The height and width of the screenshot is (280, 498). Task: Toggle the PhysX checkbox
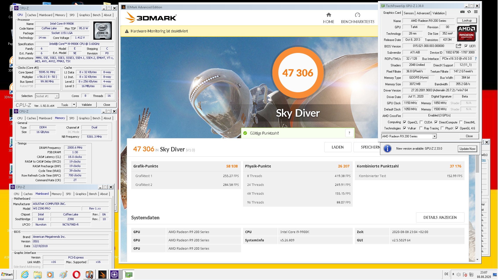point(442,128)
